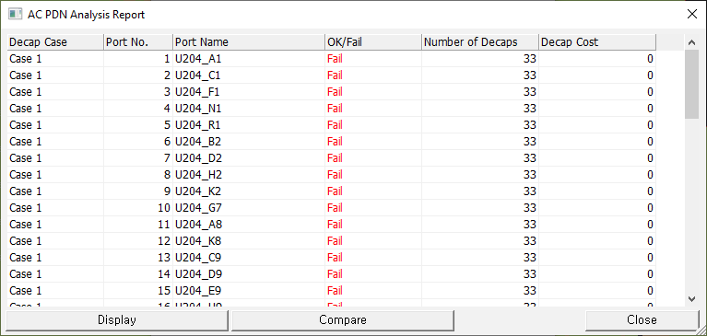Sort by Port Name column header
Image resolution: width=707 pixels, height=336 pixels.
[x=249, y=42]
